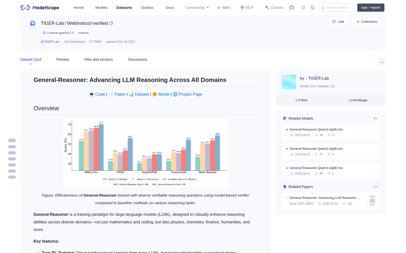This screenshot has height=253, width=406.
Task: Click the search input field
Action: (x=337, y=8)
